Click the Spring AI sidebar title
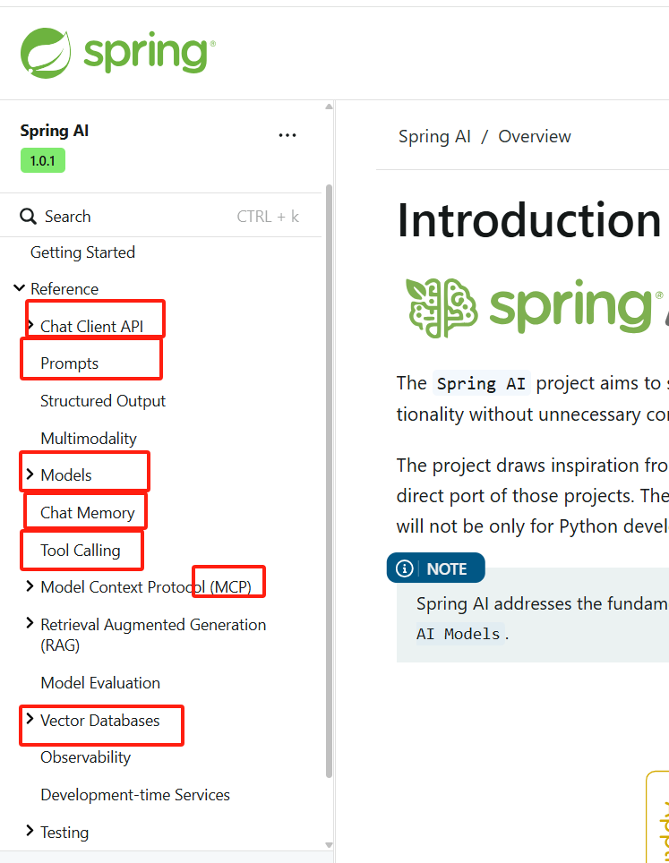The height and width of the screenshot is (863, 669). [x=55, y=131]
